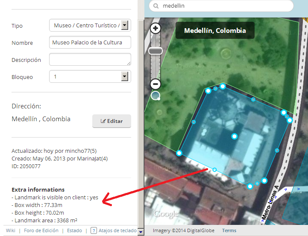Viewport: 308px width, 236px height.
Task: Click the 'Box height : 70.02m' text
Action: coord(38,213)
